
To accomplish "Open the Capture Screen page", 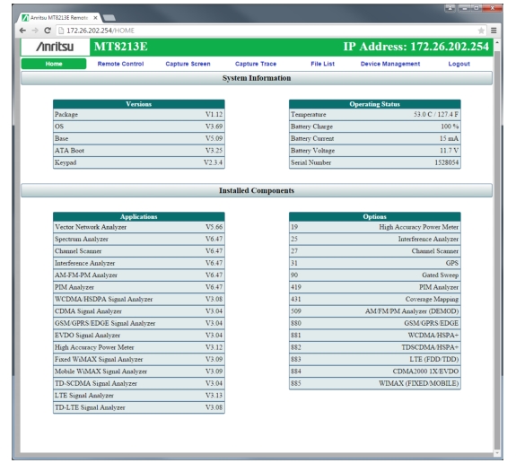I will (188, 64).
